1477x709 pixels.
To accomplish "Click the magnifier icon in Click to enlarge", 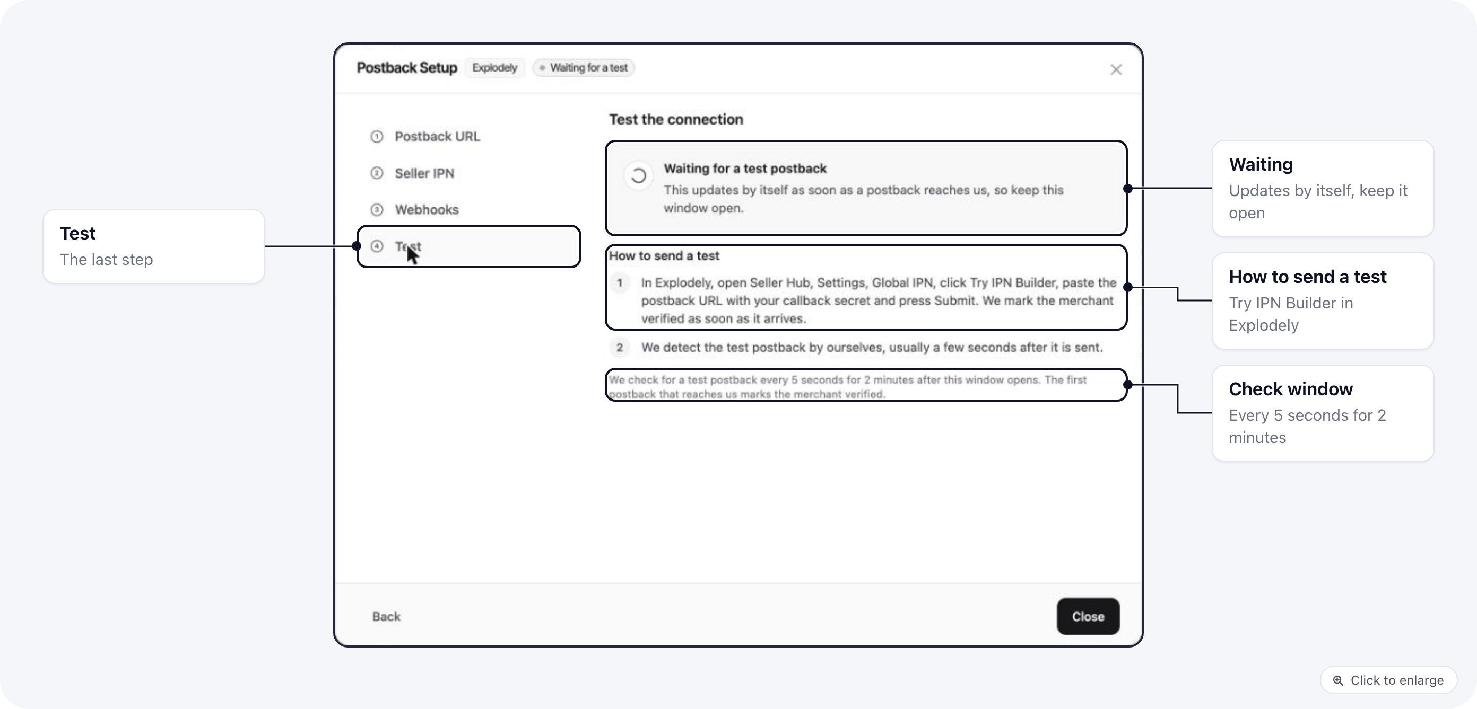I will [x=1337, y=680].
